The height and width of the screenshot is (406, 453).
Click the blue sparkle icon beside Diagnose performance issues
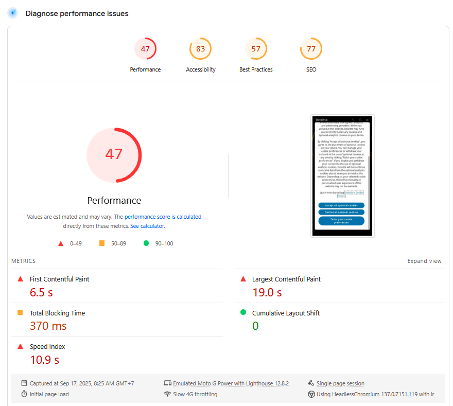pyautogui.click(x=12, y=13)
